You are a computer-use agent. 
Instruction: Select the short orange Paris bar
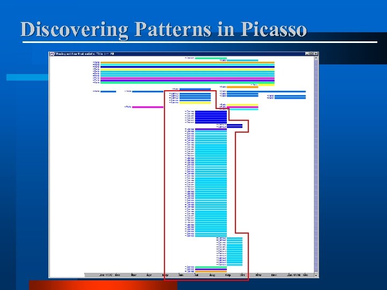(242, 87)
